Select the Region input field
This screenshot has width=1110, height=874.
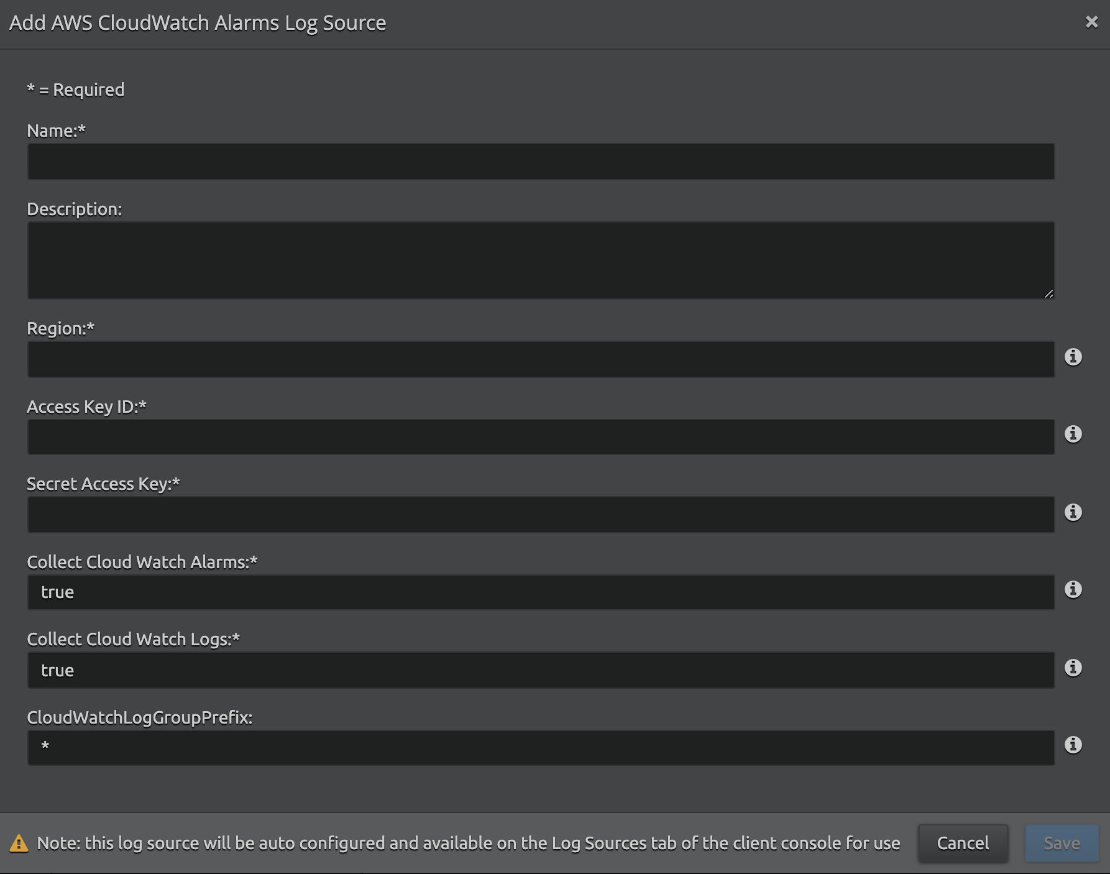click(x=541, y=359)
